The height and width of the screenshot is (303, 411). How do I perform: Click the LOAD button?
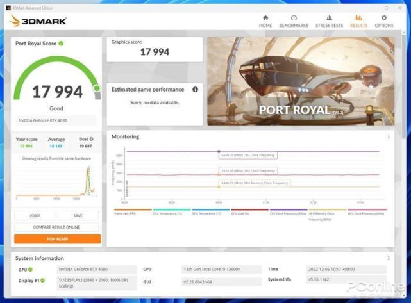tap(35, 215)
